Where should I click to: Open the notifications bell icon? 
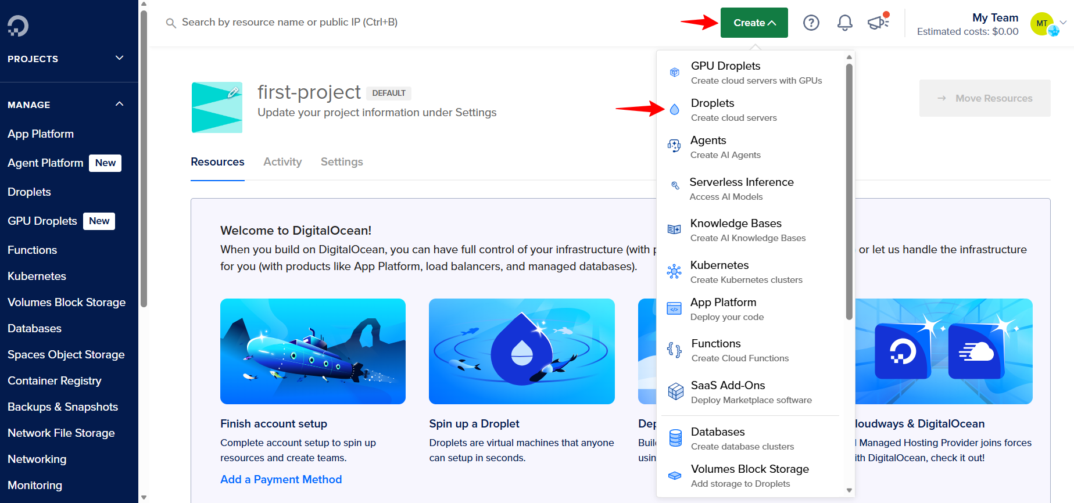pyautogui.click(x=845, y=23)
